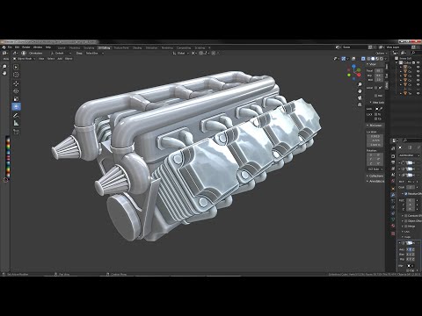Select the Select Box tool in toolbar
Image resolution: width=422 pixels, height=316 pixels.
[x=16, y=67]
